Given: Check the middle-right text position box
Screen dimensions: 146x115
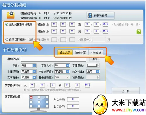Looking at the screenshot, I should (47, 102).
